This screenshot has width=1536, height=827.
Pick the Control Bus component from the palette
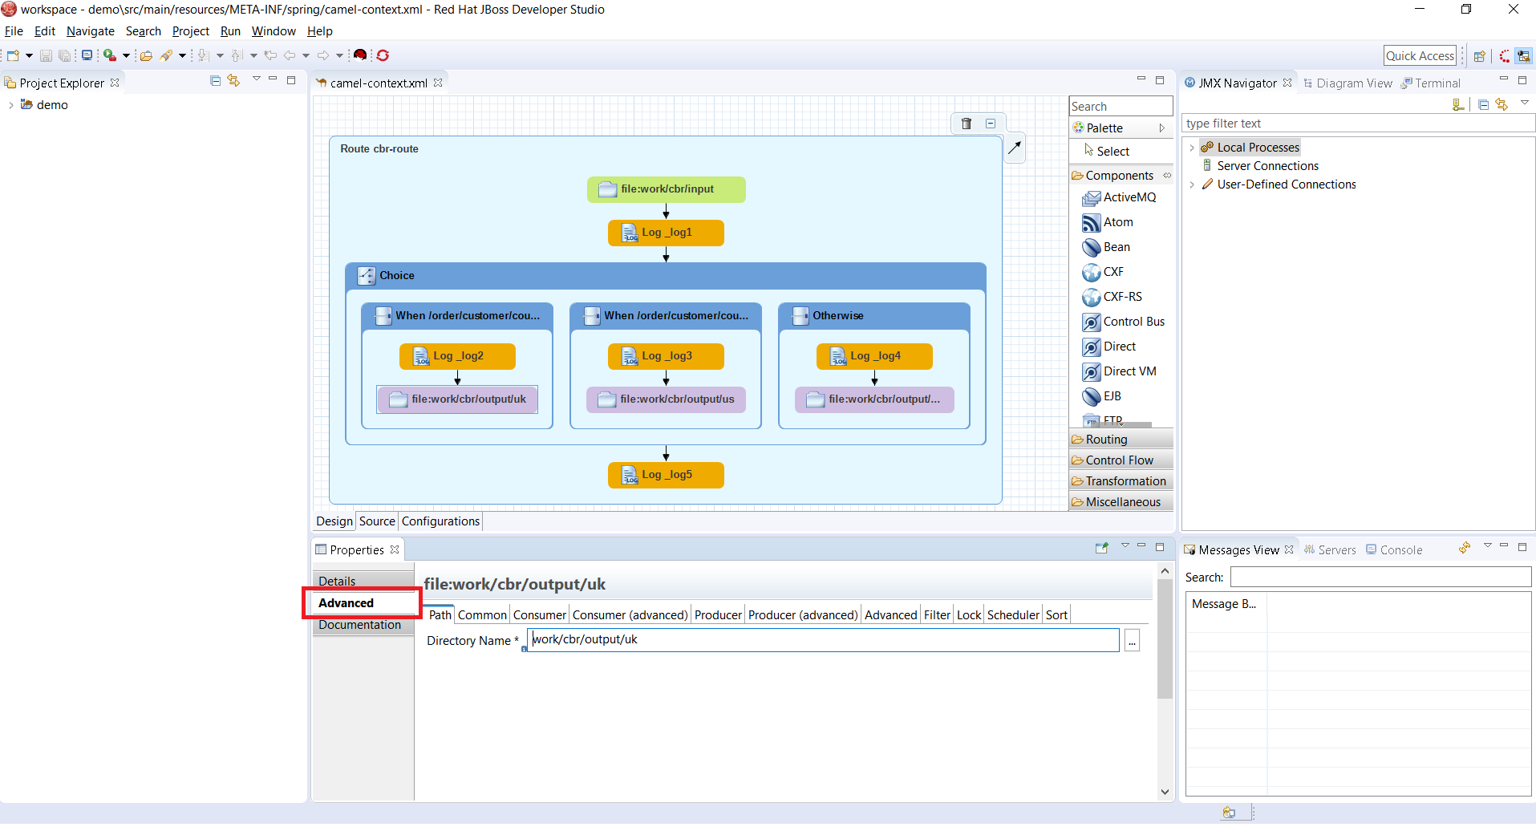tap(1133, 322)
